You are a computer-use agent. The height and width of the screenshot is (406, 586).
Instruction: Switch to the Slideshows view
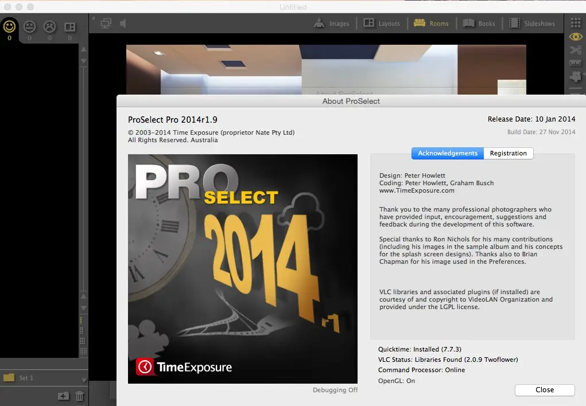(x=532, y=24)
